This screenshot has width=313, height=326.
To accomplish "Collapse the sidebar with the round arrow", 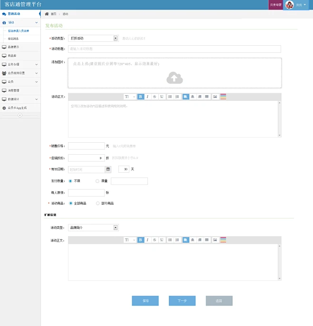I will click(20, 115).
